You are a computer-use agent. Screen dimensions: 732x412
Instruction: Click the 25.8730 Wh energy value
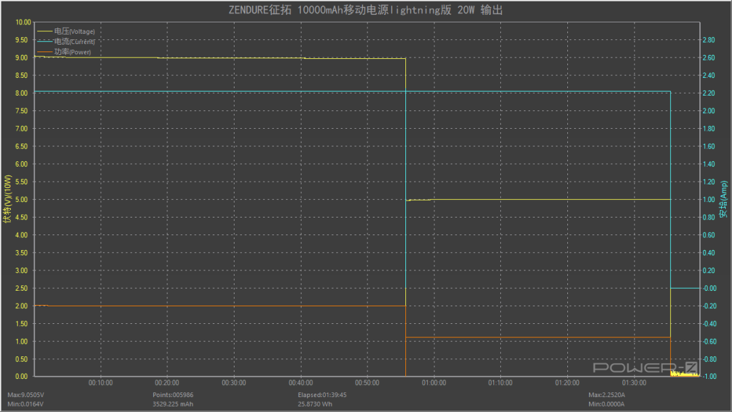coord(315,404)
